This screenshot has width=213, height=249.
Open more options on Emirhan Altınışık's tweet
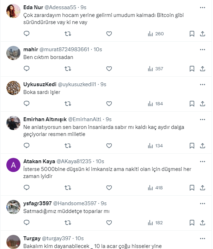(x=202, y=119)
